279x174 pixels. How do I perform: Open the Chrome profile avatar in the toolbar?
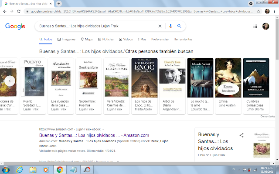[x=267, y=11]
